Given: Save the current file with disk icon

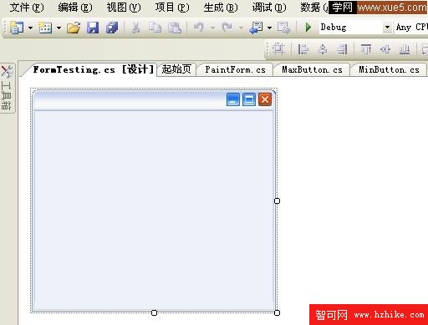Looking at the screenshot, I should point(93,28).
